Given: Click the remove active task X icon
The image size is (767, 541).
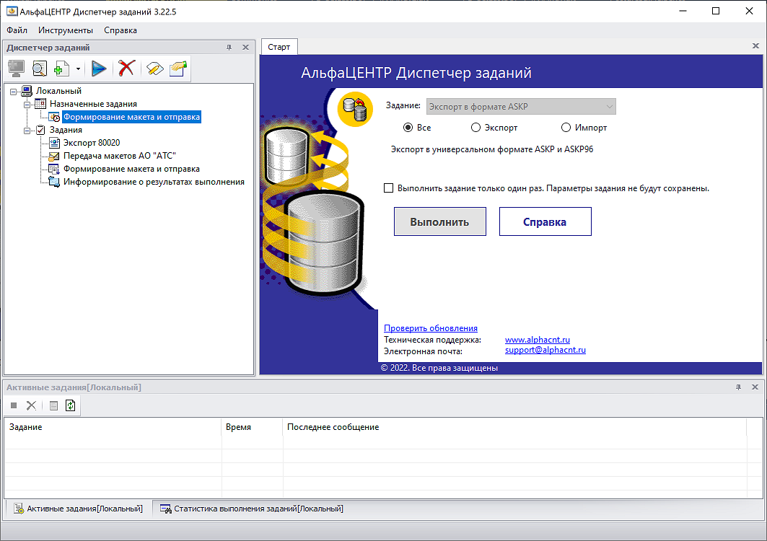Looking at the screenshot, I should (x=31, y=405).
